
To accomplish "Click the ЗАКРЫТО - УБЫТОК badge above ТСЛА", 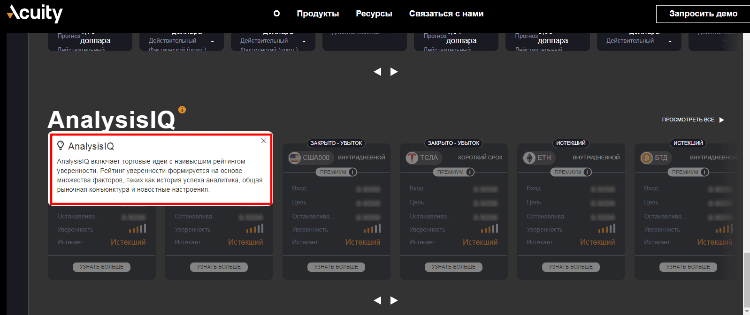I will (x=453, y=143).
